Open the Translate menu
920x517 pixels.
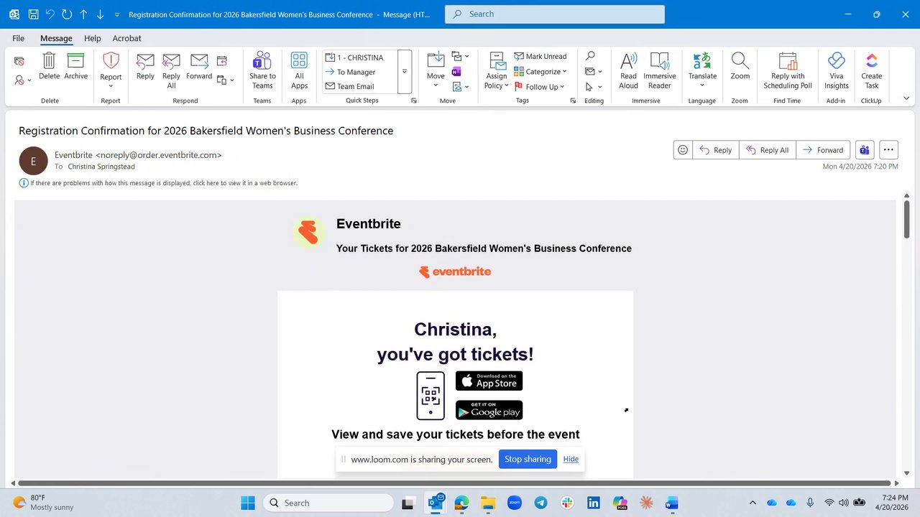pyautogui.click(x=702, y=70)
